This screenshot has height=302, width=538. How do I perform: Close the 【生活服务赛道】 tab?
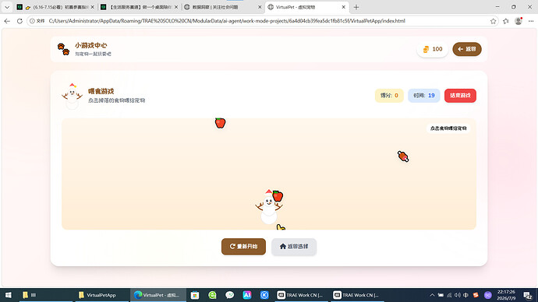(176, 7)
